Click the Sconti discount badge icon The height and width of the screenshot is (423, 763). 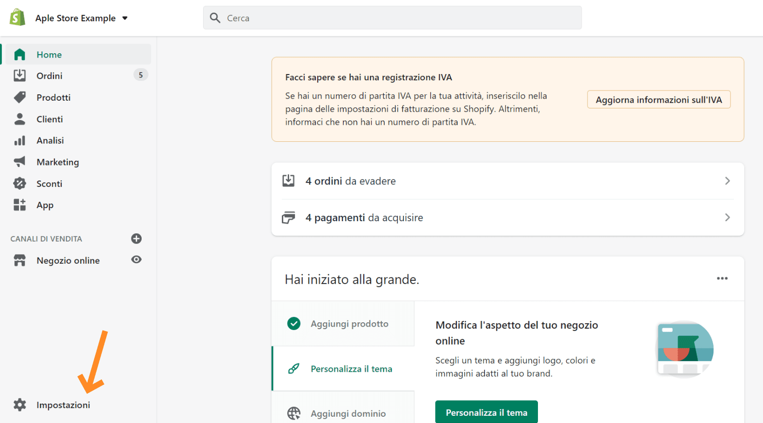click(19, 183)
